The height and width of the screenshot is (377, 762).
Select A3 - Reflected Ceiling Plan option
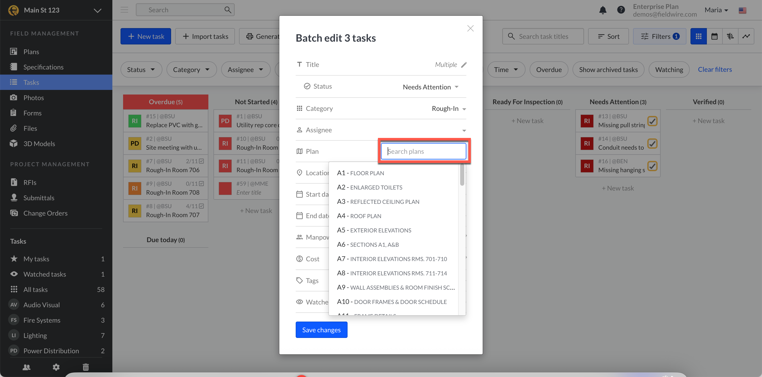[x=378, y=202]
